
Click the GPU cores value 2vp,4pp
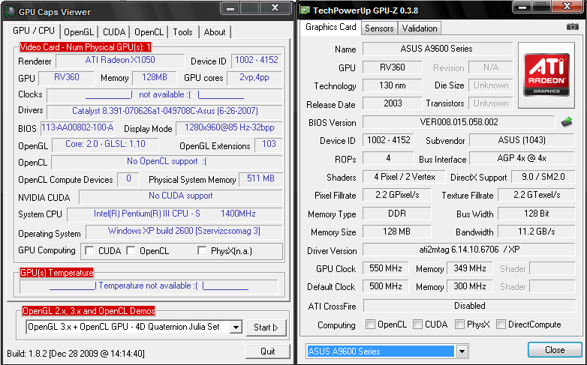[254, 78]
